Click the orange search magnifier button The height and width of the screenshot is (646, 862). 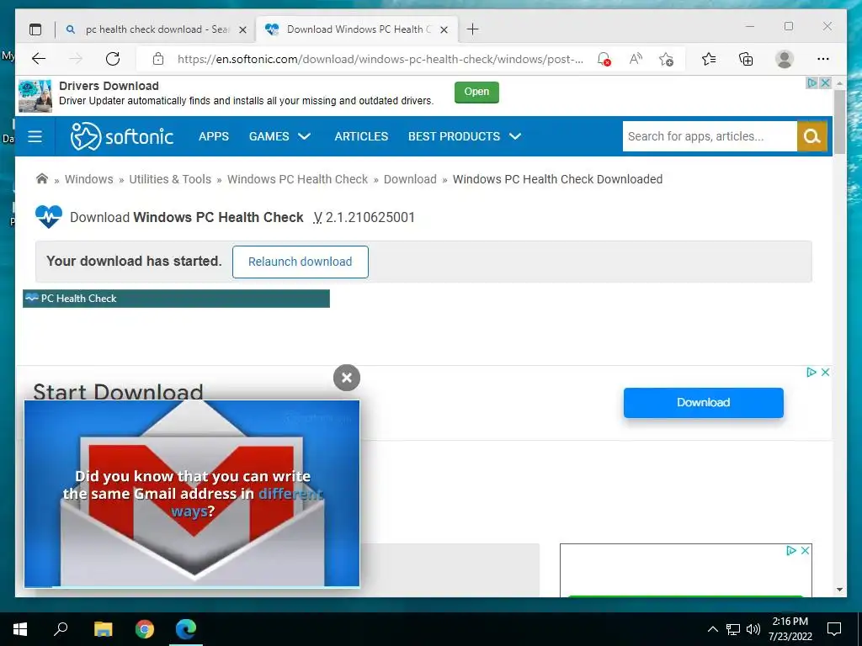[812, 136]
